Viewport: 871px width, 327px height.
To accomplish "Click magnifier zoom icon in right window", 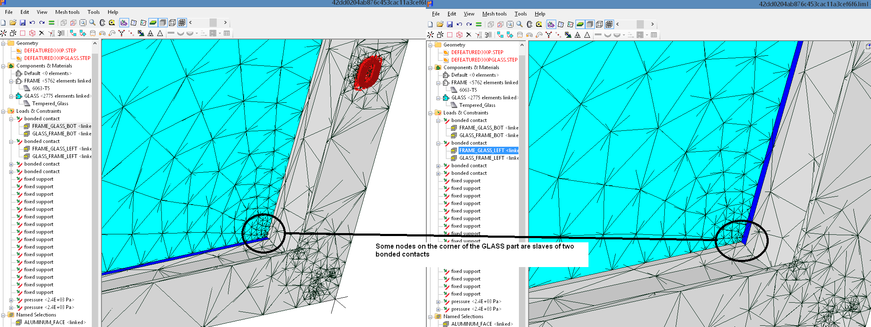I will point(519,24).
